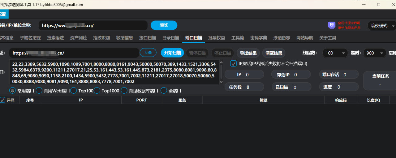Click the 当前任务 status box
Viewport: 396px width, 158px height.
tap(380, 80)
